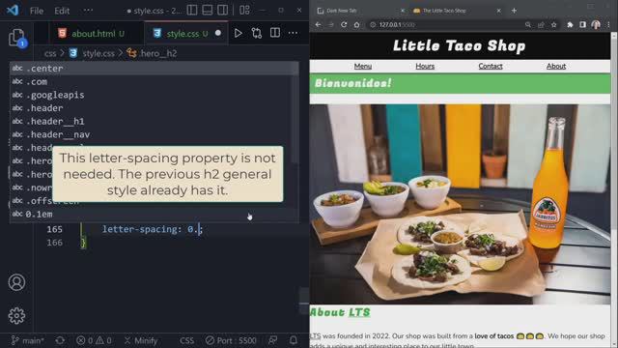Open Changes with the compare icon
The width and height of the screenshot is (618, 348).
257,33
